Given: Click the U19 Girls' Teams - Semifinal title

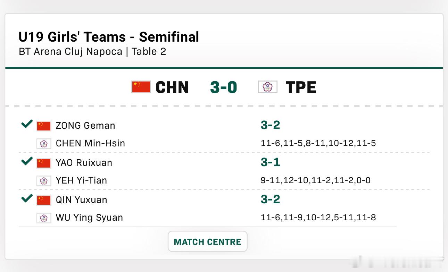Looking at the screenshot, I should (x=109, y=37).
